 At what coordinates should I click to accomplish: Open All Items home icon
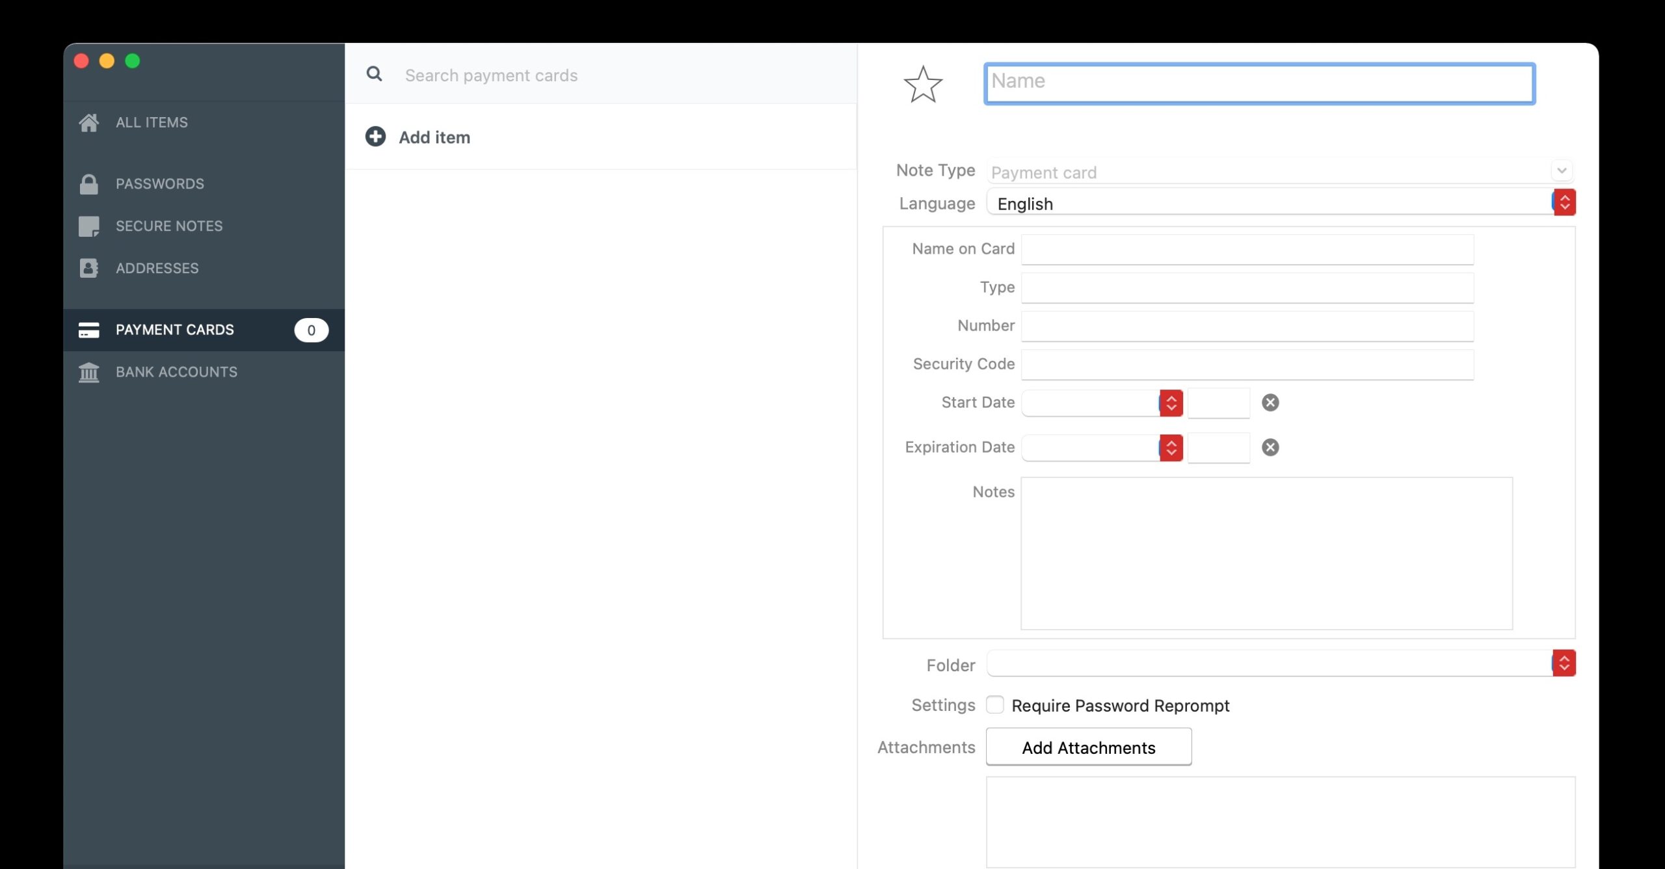tap(89, 122)
